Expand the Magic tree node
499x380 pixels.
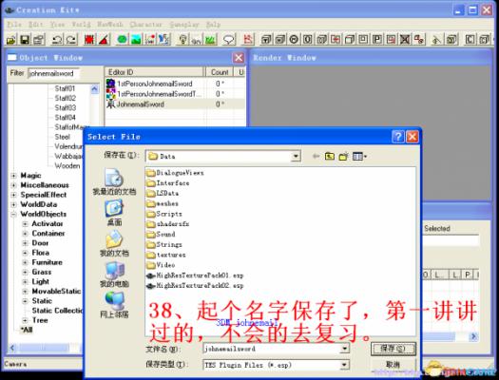(x=13, y=176)
